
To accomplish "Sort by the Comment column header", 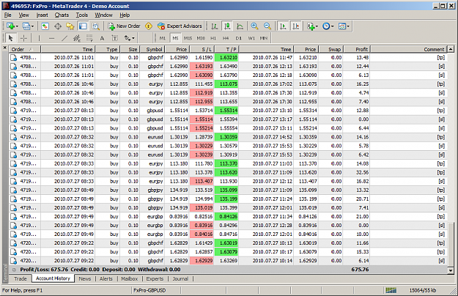I will tap(409, 49).
